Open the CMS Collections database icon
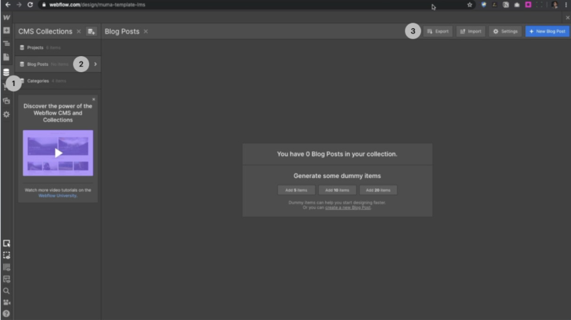 [x=6, y=72]
